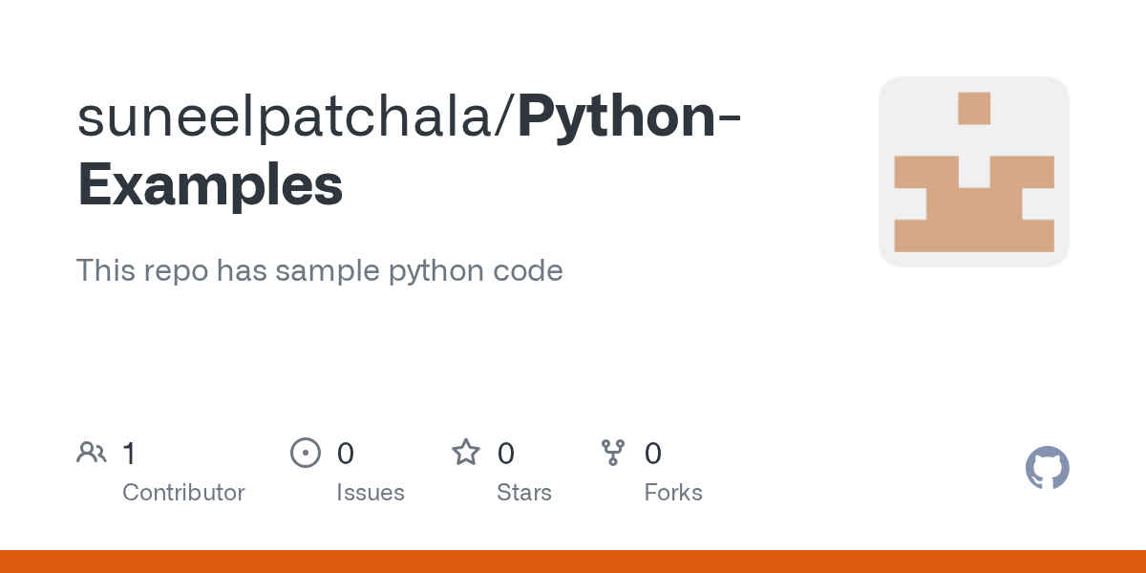Viewport: 1146px width, 573px height.
Task: Click the contributor count number 1
Action: pos(129,454)
